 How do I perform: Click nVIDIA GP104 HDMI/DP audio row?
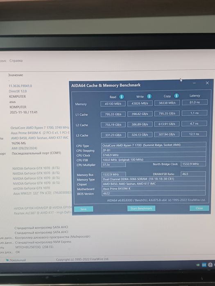point(43,208)
